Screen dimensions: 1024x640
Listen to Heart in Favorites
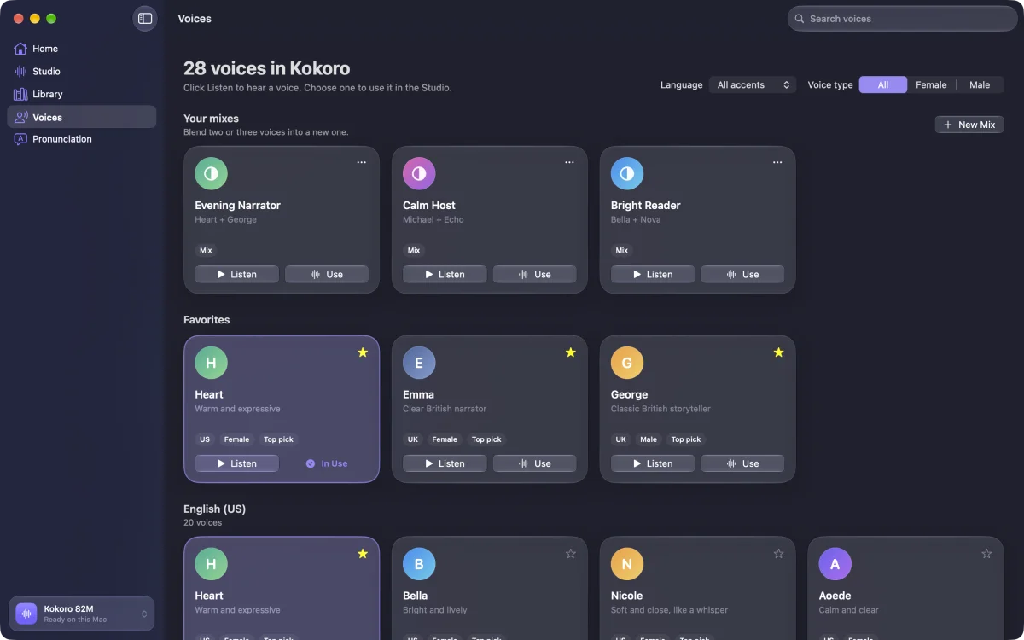tap(237, 463)
